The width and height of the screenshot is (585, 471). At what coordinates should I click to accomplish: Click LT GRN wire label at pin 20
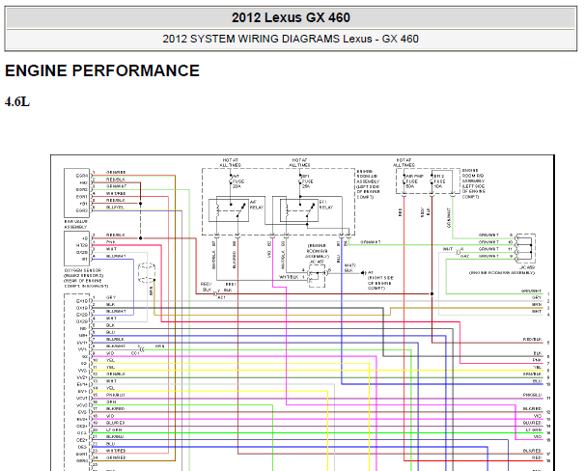click(x=114, y=429)
